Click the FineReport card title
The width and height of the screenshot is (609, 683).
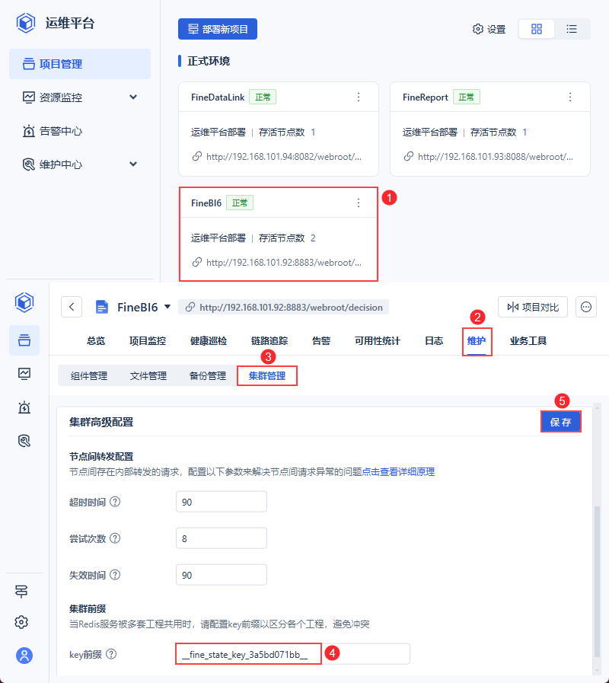coord(426,97)
